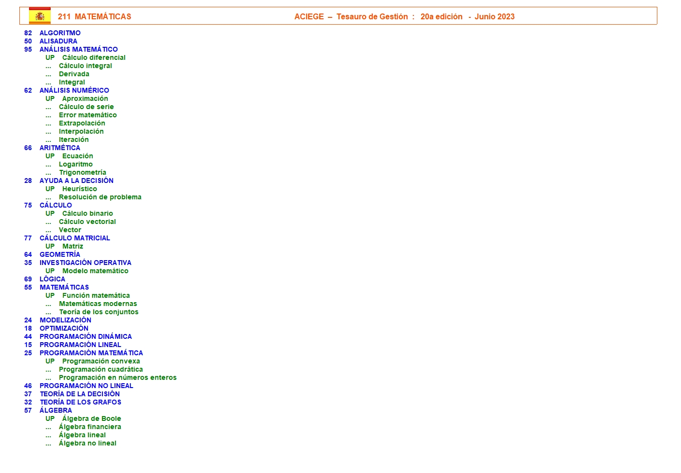Image resolution: width=681 pixels, height=473 pixels.
Task: Open the GEOMETRÍA entry
Action: (60, 254)
